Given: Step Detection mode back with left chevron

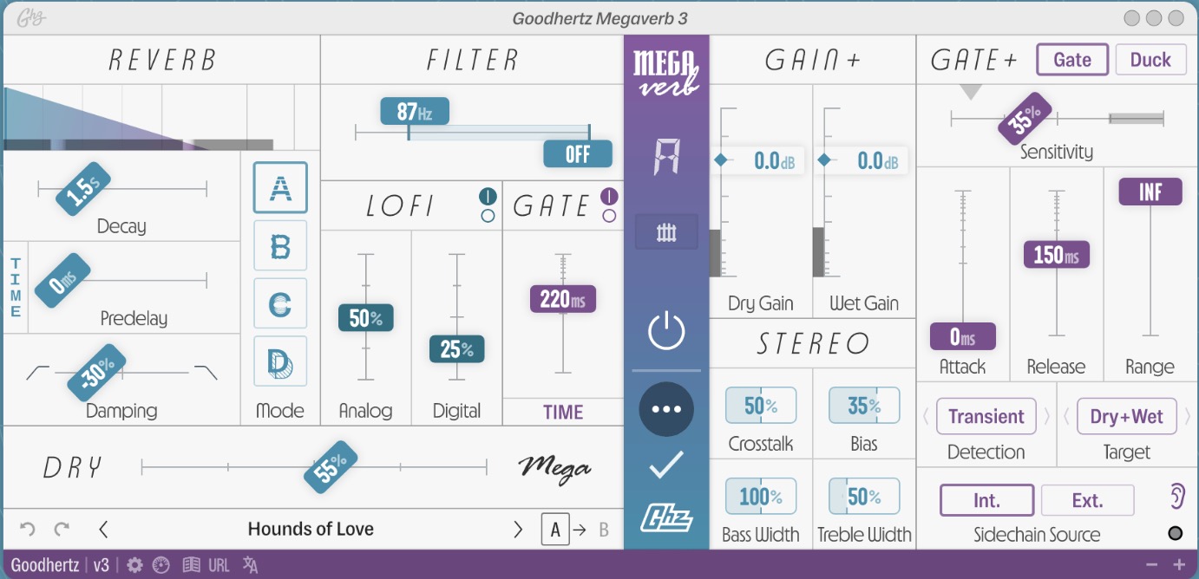Looking at the screenshot, I should (x=926, y=417).
